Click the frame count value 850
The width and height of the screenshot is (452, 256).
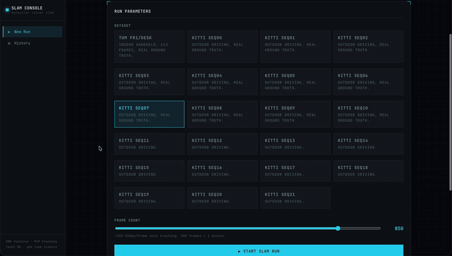(x=399, y=228)
